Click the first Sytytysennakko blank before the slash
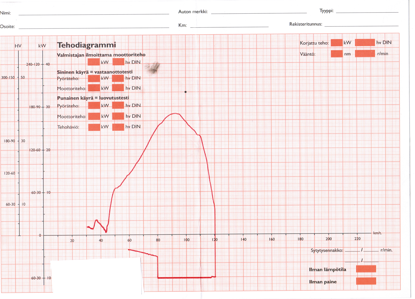Screen dimensions: 415x299 pos(352,251)
